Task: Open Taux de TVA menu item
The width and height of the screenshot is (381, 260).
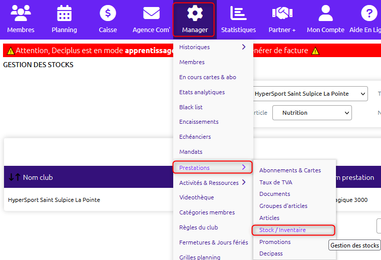Action: pyautogui.click(x=276, y=182)
